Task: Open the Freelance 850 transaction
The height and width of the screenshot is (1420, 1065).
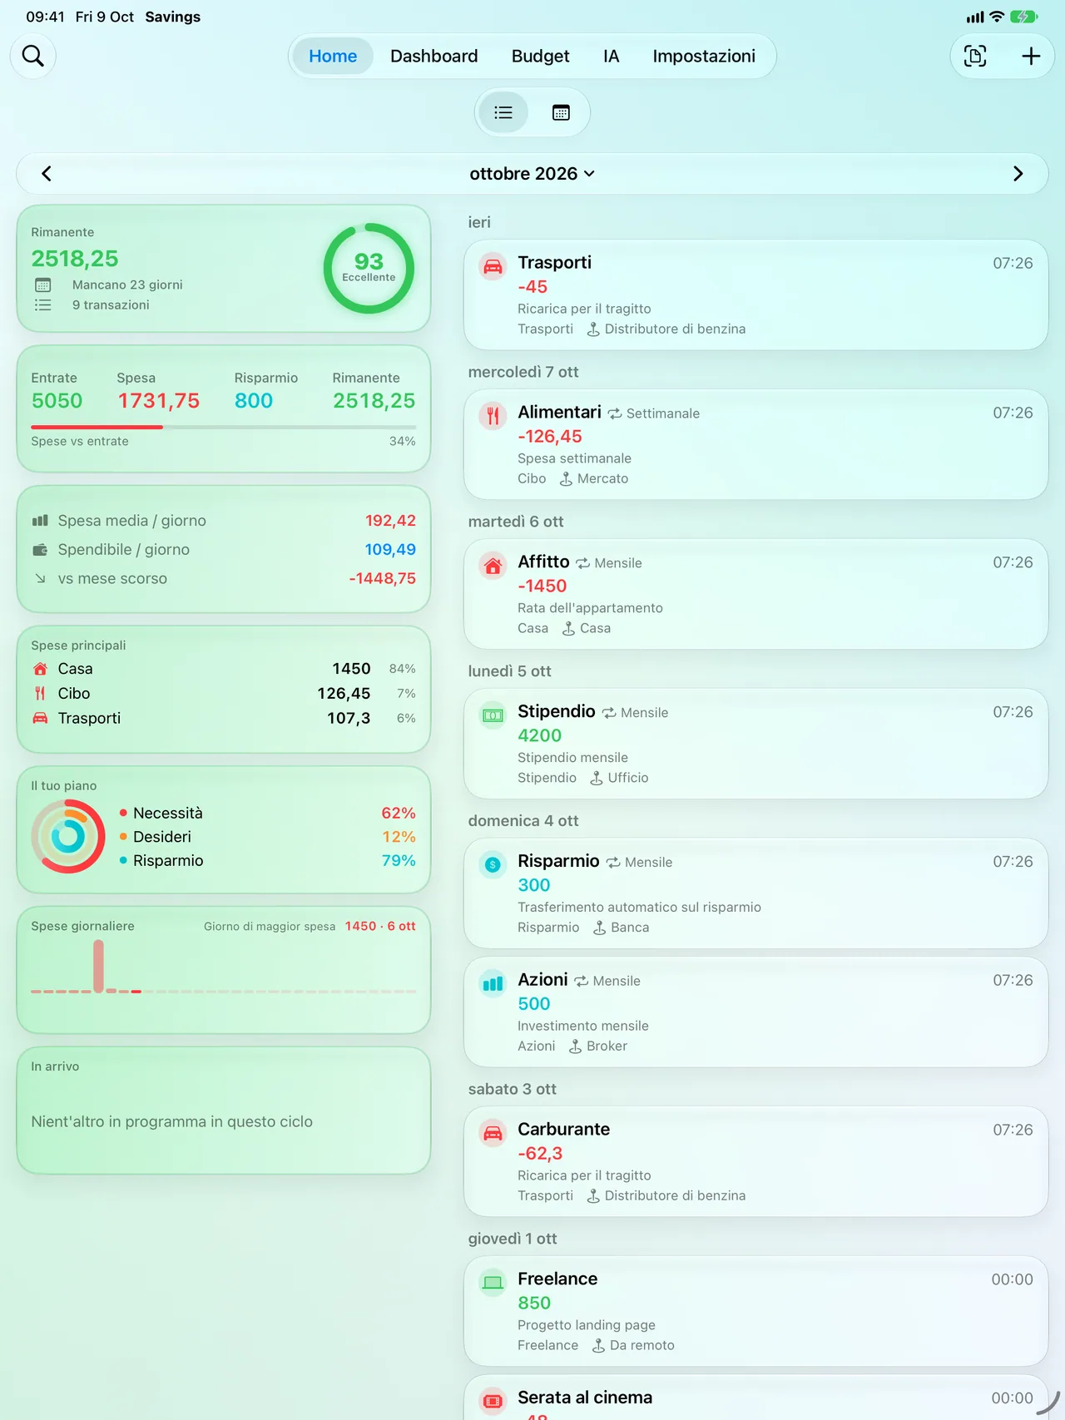Action: click(x=755, y=1311)
